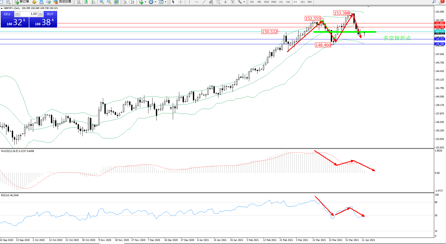The height and width of the screenshot is (244, 446).
Task: Click the 1.00 lot size field
Action: [x=29, y=14]
